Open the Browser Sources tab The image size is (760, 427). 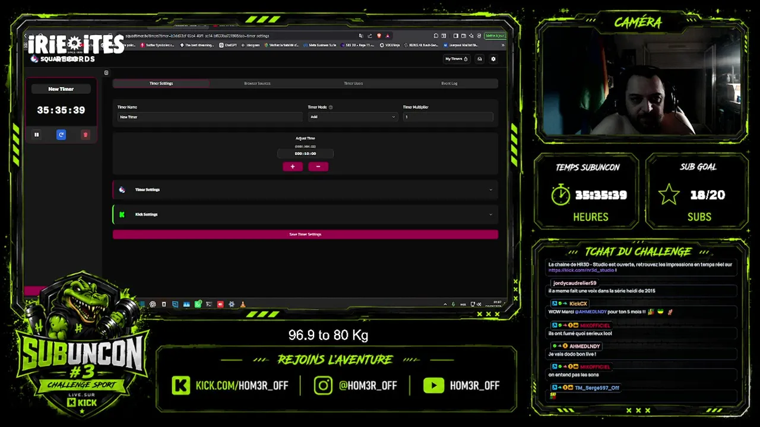click(257, 84)
